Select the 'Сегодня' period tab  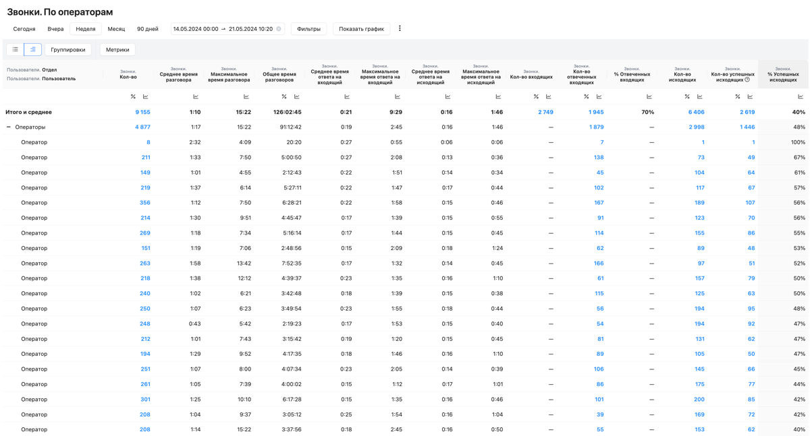pyautogui.click(x=24, y=29)
